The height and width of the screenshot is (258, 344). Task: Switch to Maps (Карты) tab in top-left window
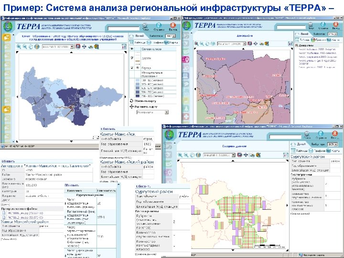171,43
